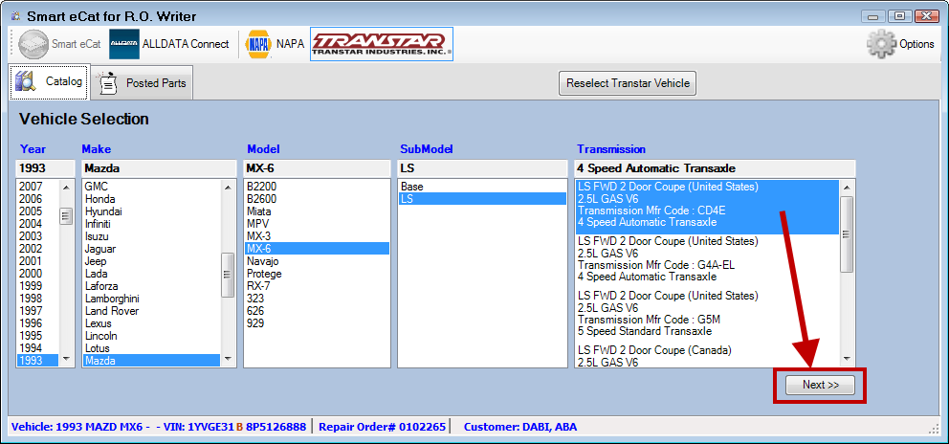Pick Base in the SubModel list
This screenshot has width=949, height=444.
tap(412, 187)
